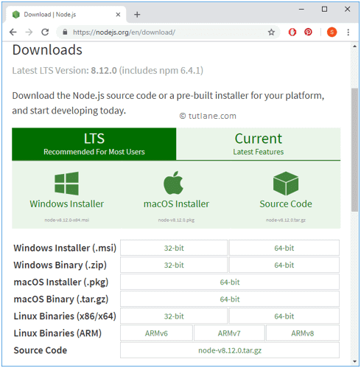This screenshot has height=368, width=361.
Task: Click the Windows logo installer icon
Action: click(66, 184)
